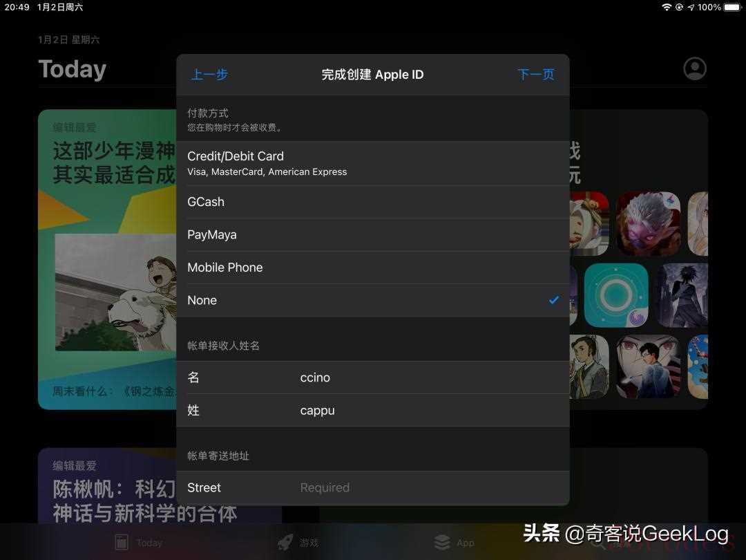Tap 下一页 to continue

point(536,75)
